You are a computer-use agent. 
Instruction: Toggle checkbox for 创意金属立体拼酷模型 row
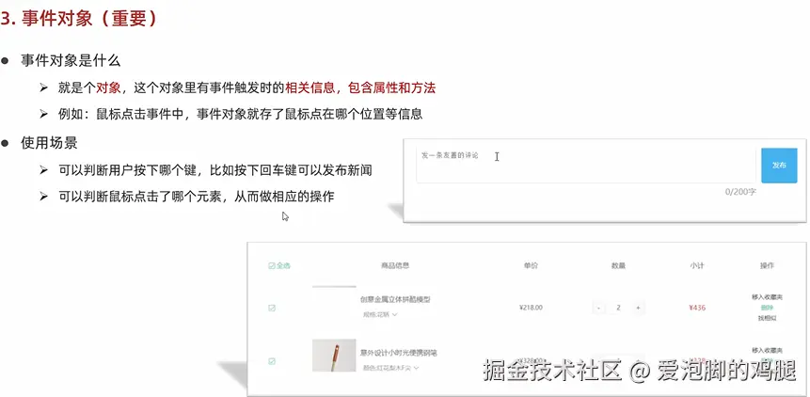coord(272,309)
